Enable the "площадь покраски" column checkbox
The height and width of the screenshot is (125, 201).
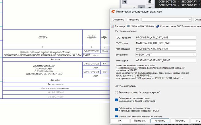[116, 92]
